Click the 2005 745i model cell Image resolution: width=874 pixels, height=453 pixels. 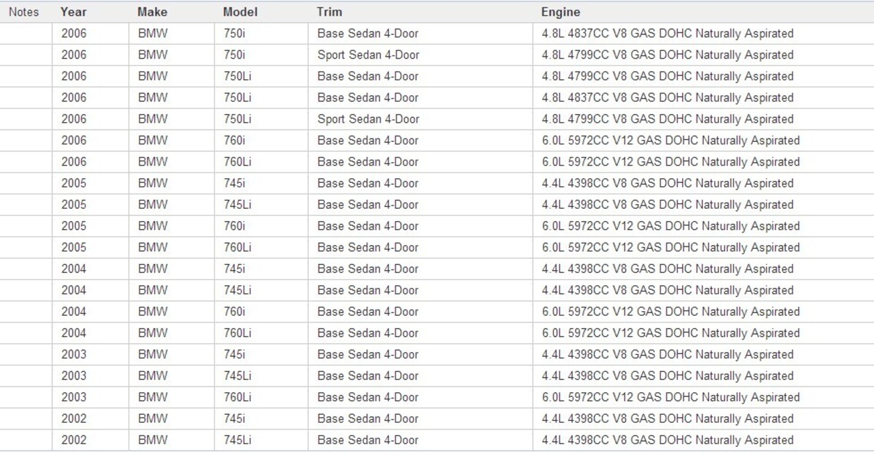[234, 183]
